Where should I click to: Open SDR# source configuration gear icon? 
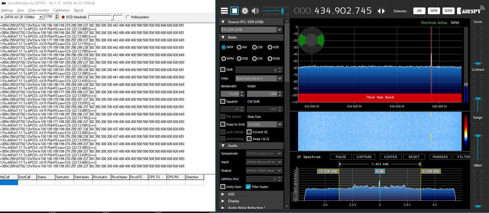pyautogui.click(x=245, y=11)
